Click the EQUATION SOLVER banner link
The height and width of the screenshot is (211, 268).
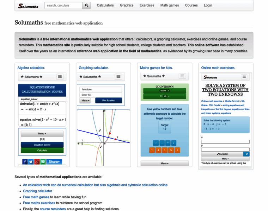click(42, 87)
